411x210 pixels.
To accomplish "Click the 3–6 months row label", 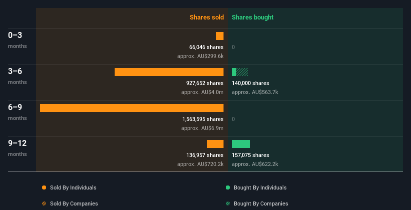I will [x=18, y=76].
